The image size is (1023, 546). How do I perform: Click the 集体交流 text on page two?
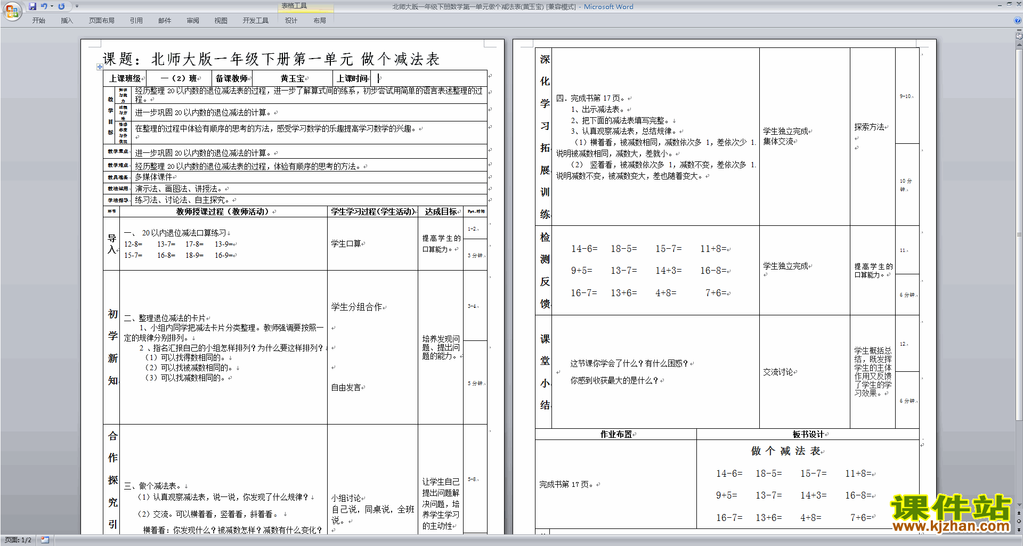[778, 141]
